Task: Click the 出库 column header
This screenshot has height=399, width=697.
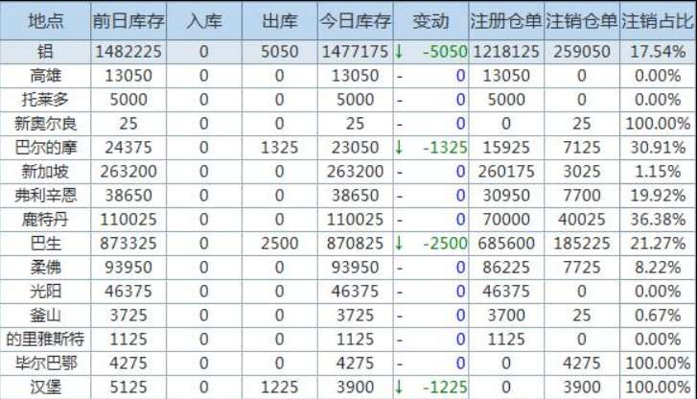Action: coord(279,20)
